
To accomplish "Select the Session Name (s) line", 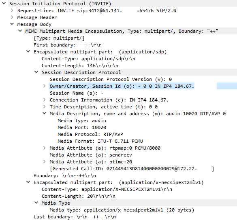I will click(77, 93).
